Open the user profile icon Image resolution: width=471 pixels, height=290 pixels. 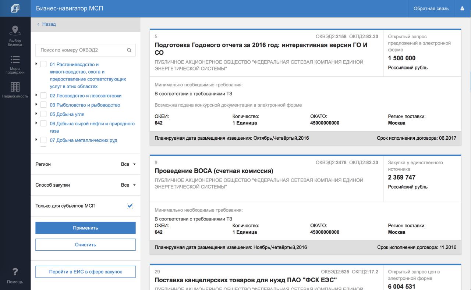(x=462, y=8)
